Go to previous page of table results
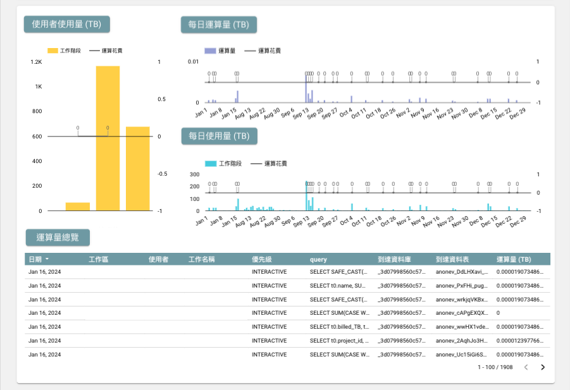 click(x=526, y=367)
